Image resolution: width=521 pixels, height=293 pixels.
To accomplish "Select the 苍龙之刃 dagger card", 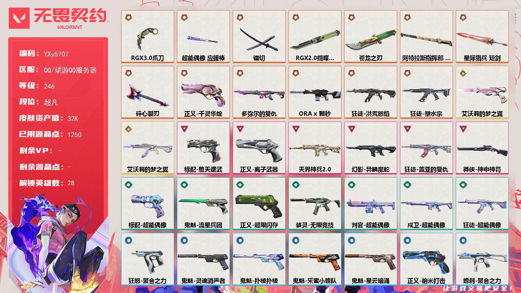I will [370, 37].
